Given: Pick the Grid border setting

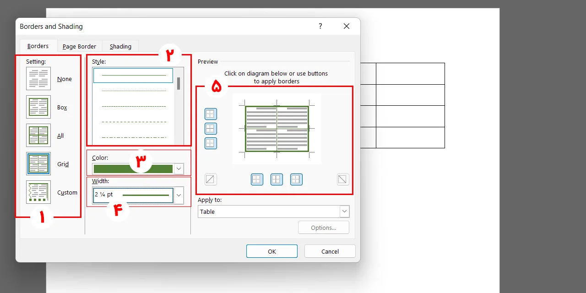Looking at the screenshot, I should click(x=38, y=164).
